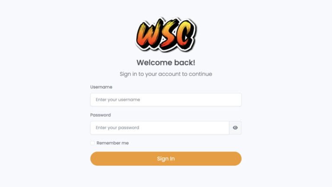Click the 'Enter your password' placeholder text

(x=117, y=128)
